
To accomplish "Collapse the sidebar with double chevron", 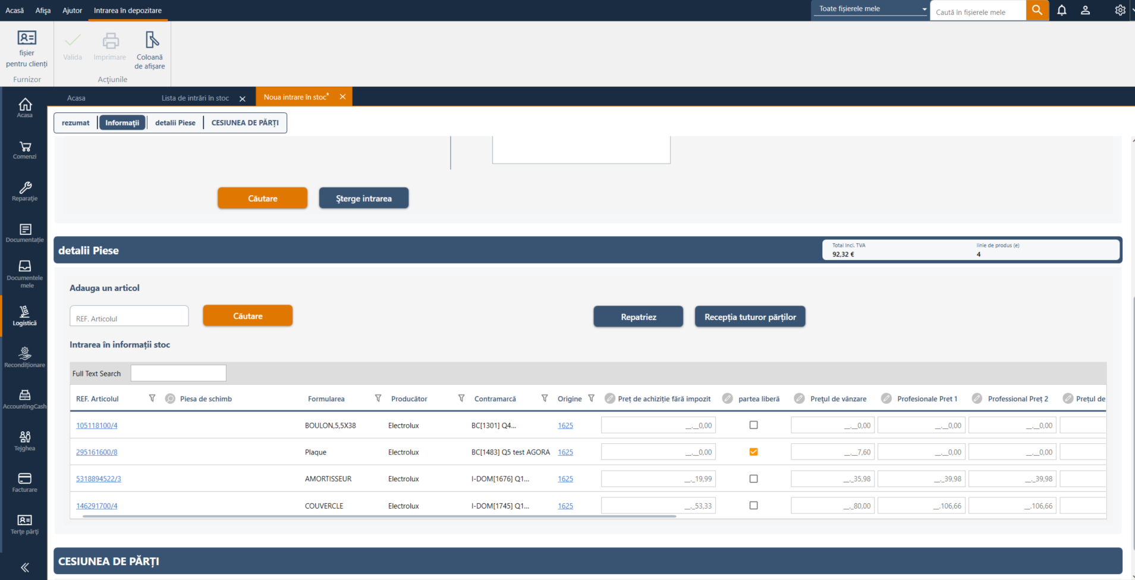I will pyautogui.click(x=25, y=568).
